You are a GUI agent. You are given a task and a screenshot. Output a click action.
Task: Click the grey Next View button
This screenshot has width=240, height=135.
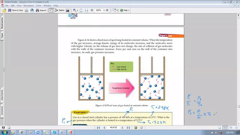coord(141,127)
